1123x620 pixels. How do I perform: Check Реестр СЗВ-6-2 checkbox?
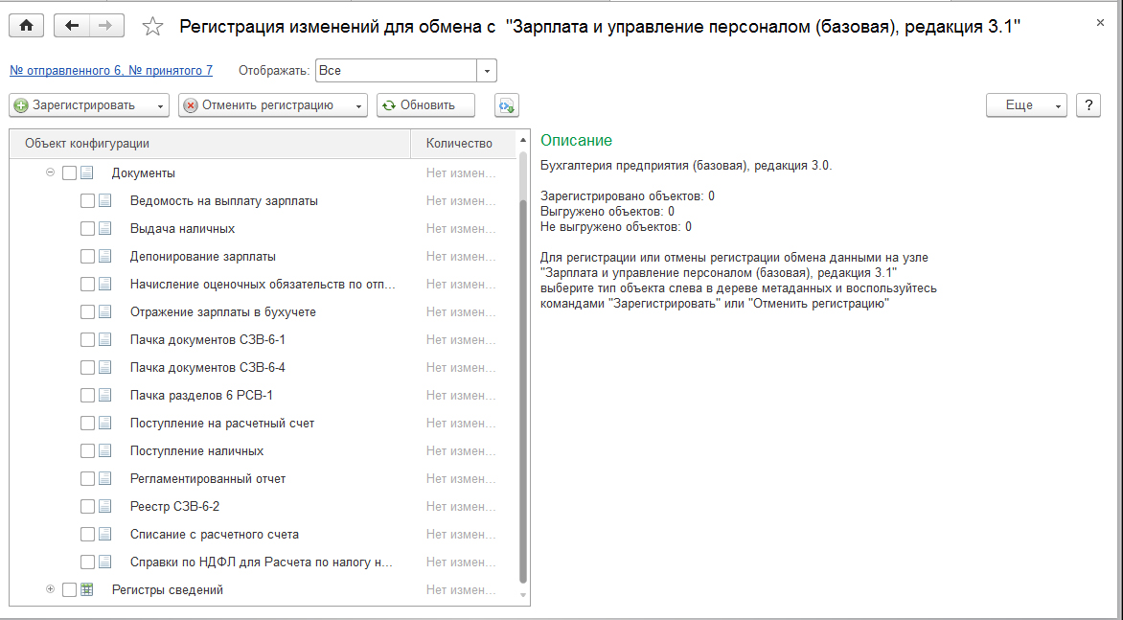(87, 507)
